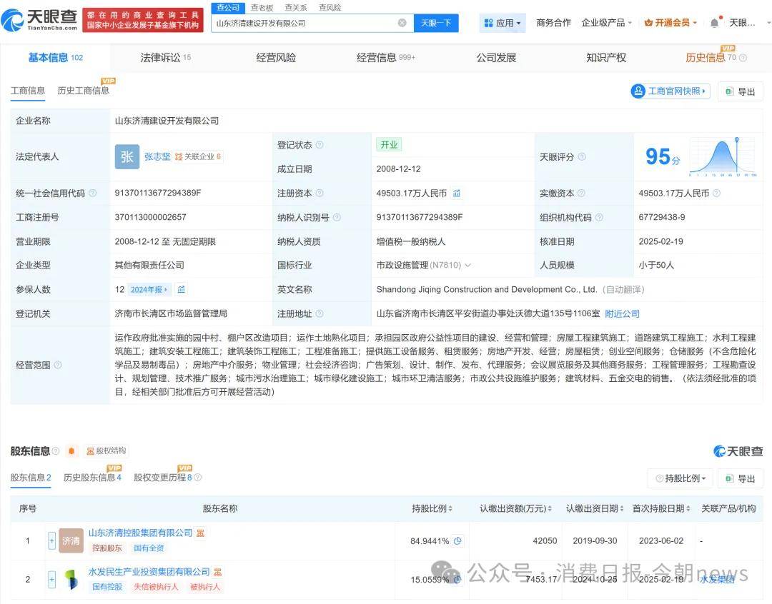Export business info with the top 导出 button

point(741,91)
